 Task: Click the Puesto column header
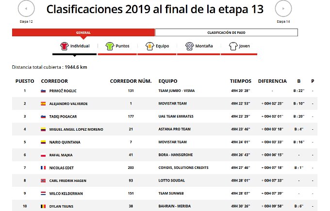(x=25, y=81)
